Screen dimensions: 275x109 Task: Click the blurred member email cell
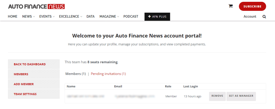(x=135, y=96)
